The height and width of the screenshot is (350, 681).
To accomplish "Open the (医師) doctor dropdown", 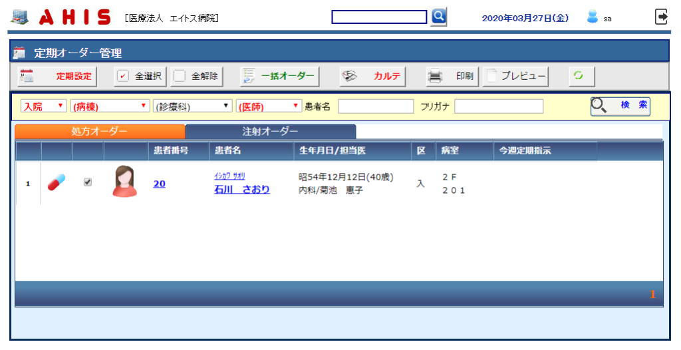I will coord(269,106).
